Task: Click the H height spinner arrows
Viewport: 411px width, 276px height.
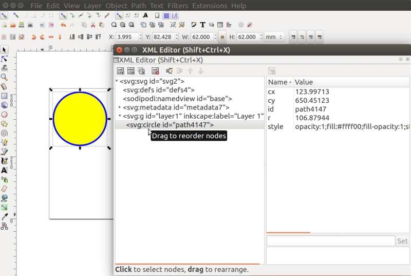Action: (261, 37)
